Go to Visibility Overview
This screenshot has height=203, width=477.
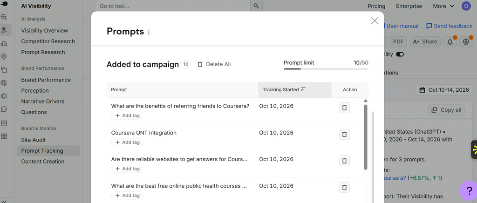45,31
